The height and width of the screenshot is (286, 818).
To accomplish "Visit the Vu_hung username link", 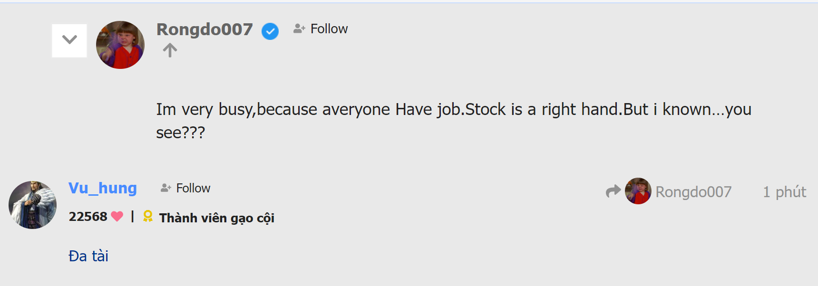I will tap(103, 188).
